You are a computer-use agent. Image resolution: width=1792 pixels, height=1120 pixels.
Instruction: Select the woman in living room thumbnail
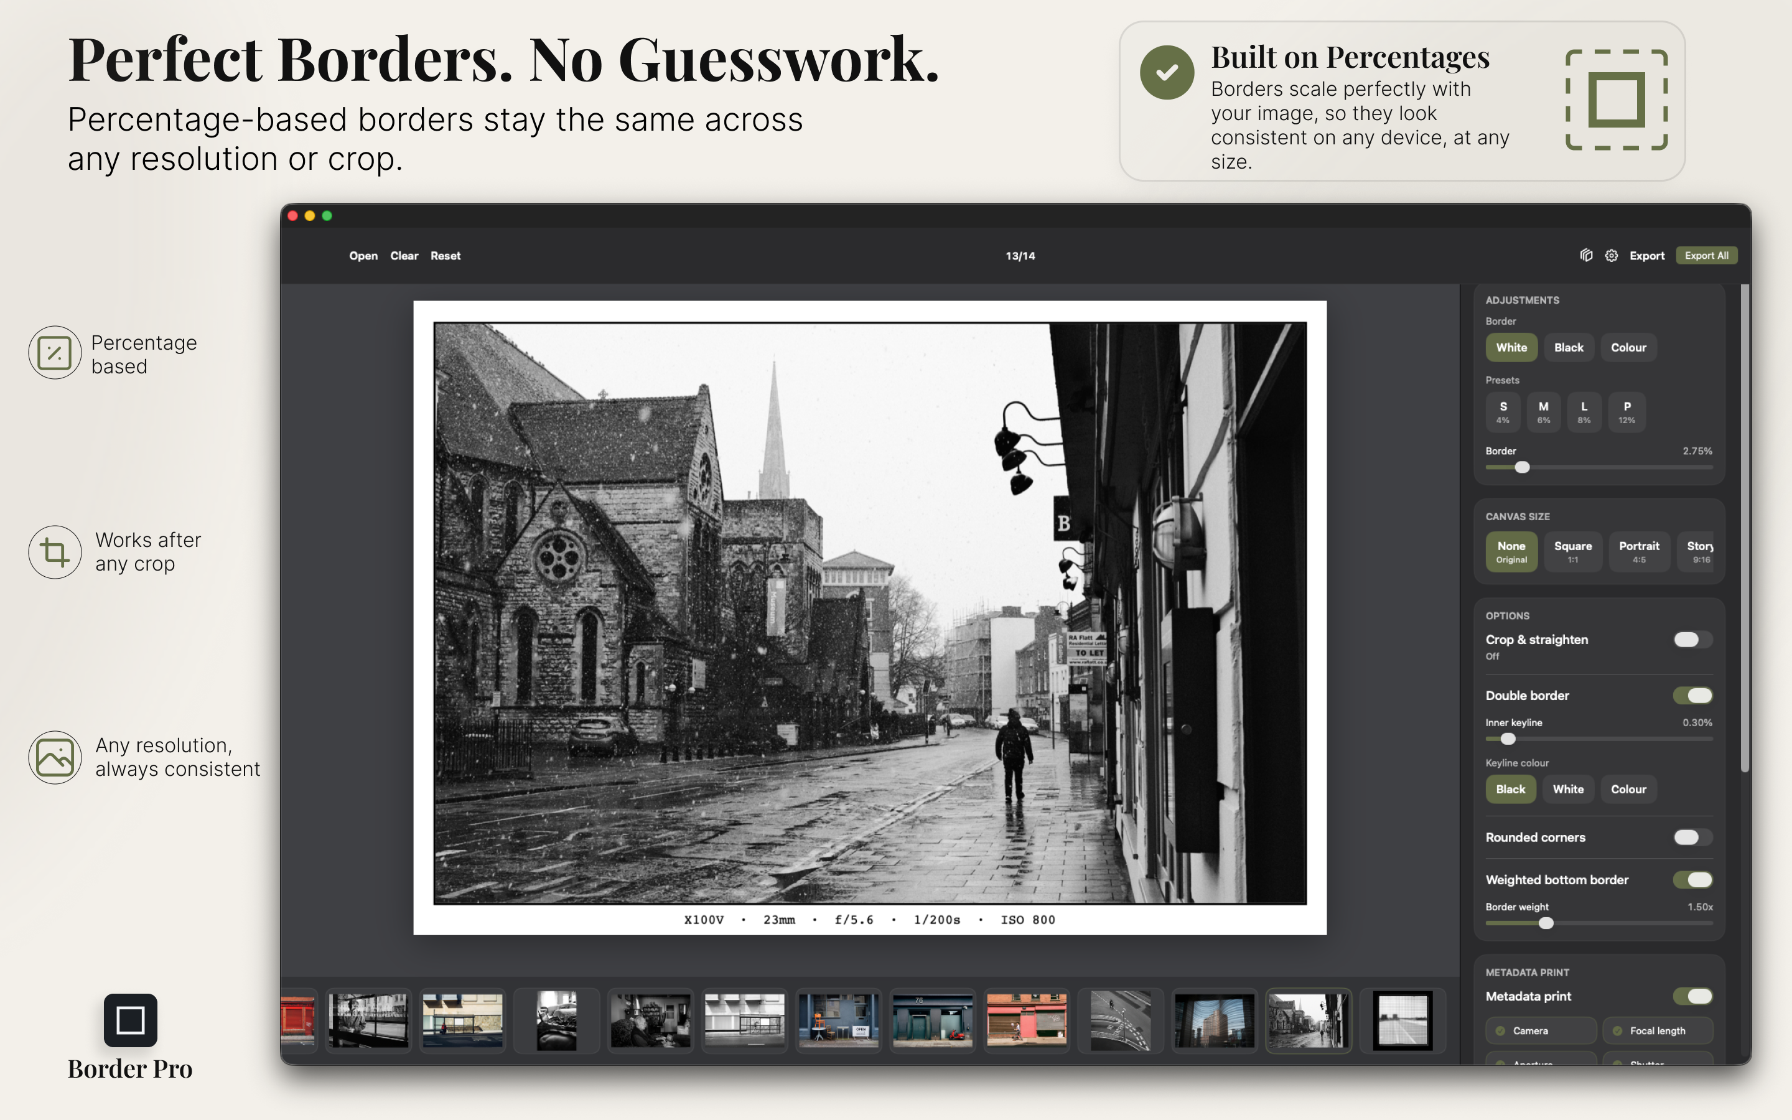pyautogui.click(x=650, y=1020)
